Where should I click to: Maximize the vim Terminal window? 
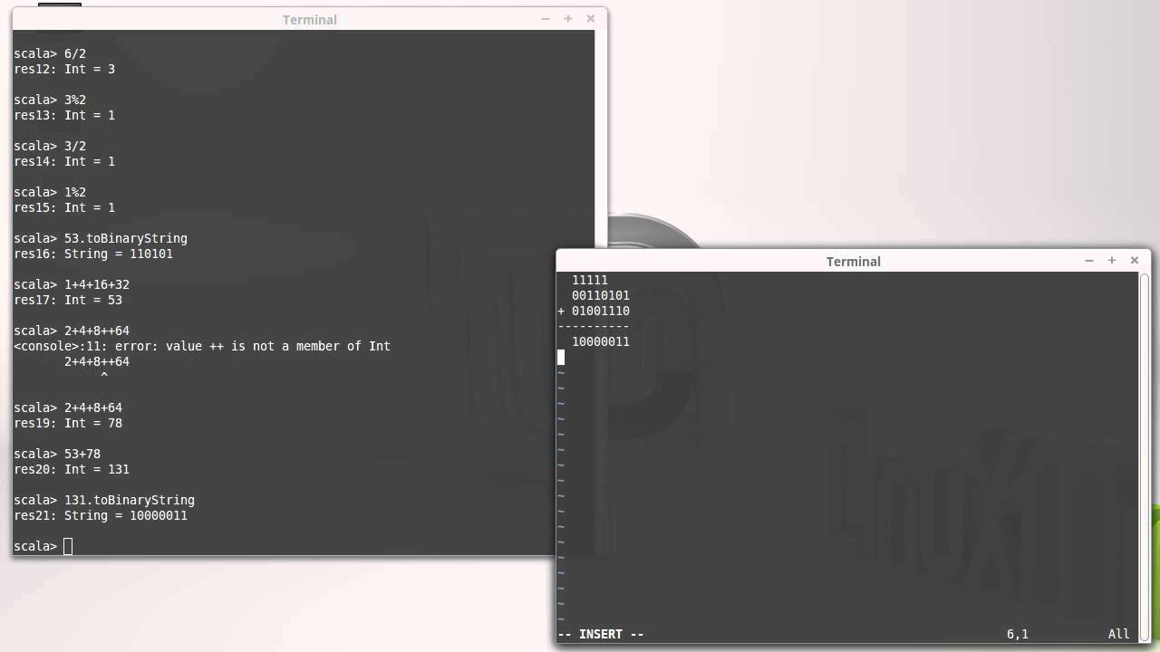[1112, 260]
